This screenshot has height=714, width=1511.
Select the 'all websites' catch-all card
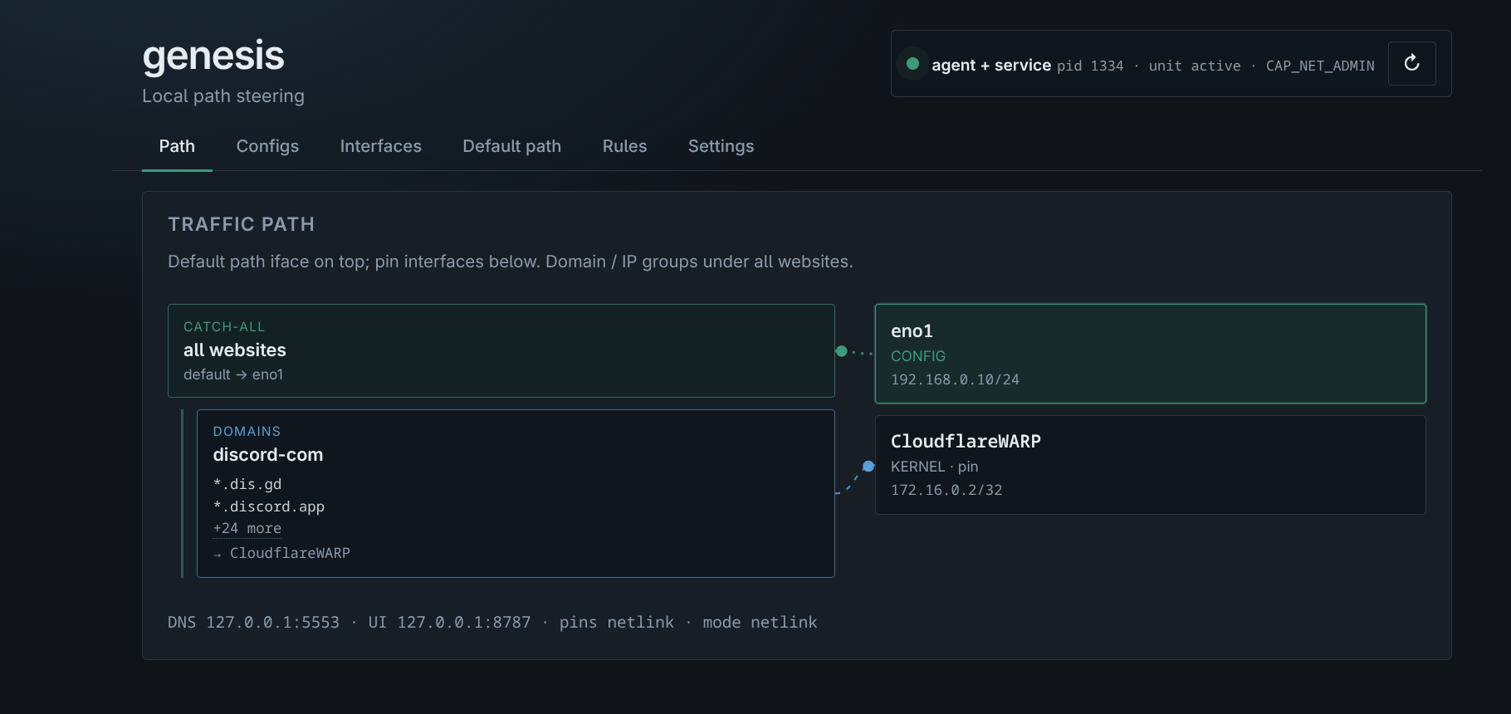pyautogui.click(x=501, y=350)
